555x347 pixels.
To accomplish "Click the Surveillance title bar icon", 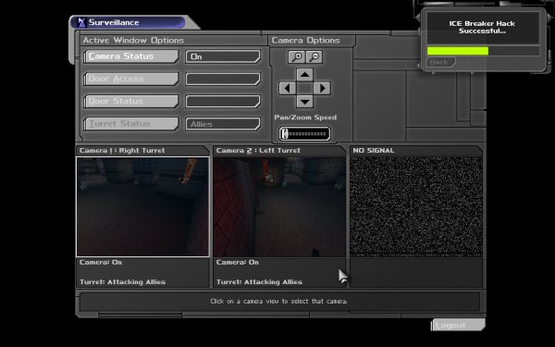I will (81, 22).
